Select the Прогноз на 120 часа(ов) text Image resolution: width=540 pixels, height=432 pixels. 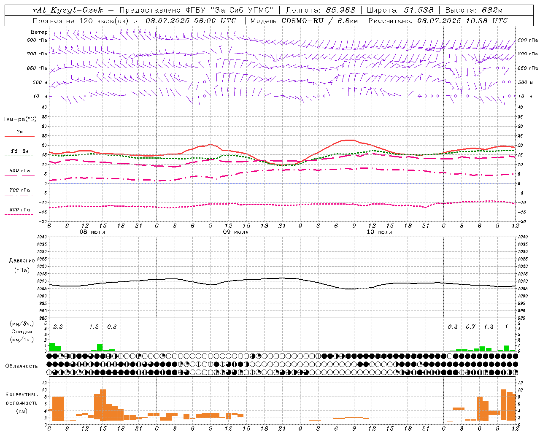(81, 21)
